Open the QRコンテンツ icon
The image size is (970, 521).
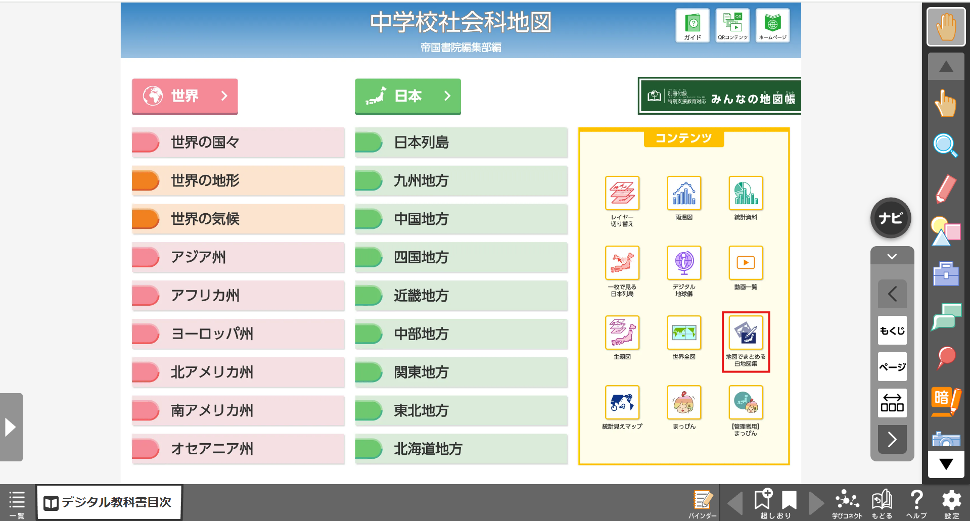coord(732,25)
